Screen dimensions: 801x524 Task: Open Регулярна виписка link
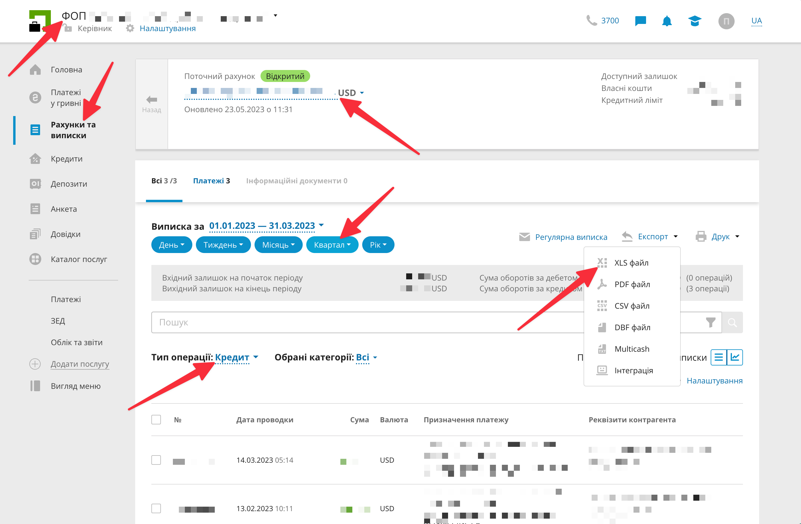pyautogui.click(x=571, y=237)
